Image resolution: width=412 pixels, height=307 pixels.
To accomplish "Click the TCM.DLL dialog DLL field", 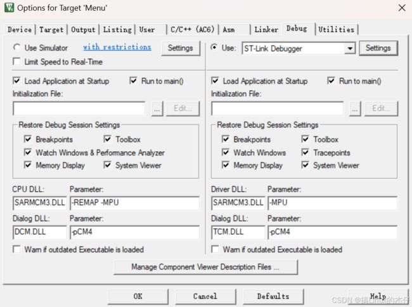I will [x=238, y=232].
